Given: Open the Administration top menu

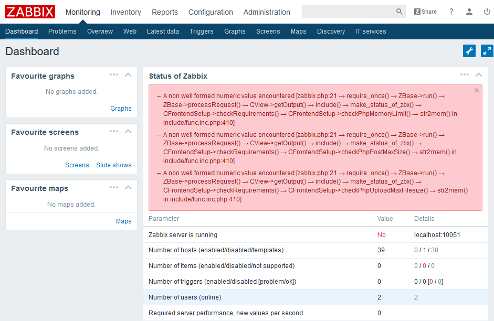Looking at the screenshot, I should coord(267,12).
